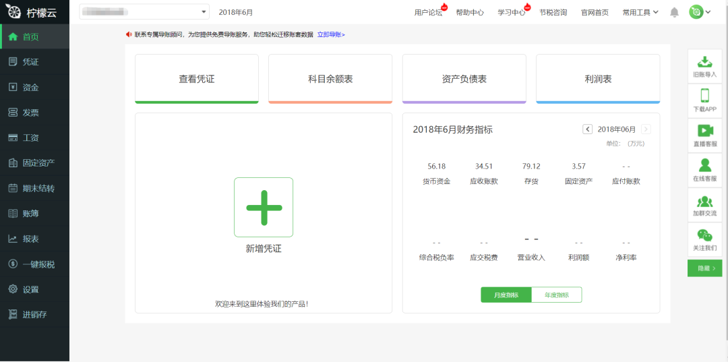The image size is (728, 362).
Task: Open the 报表 reports chart icon
Action: point(13,239)
